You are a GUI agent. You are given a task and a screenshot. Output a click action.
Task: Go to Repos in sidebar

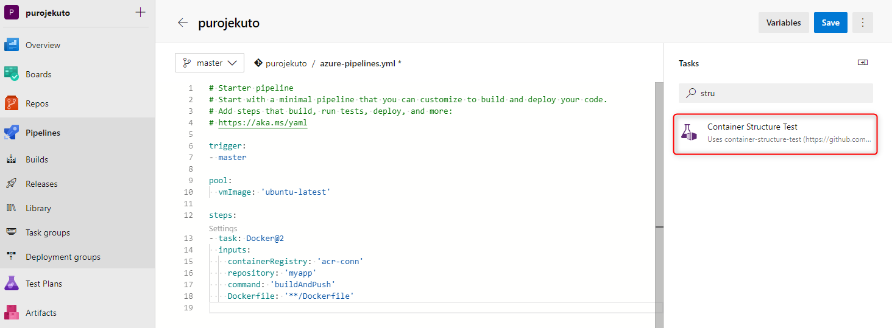coord(37,103)
